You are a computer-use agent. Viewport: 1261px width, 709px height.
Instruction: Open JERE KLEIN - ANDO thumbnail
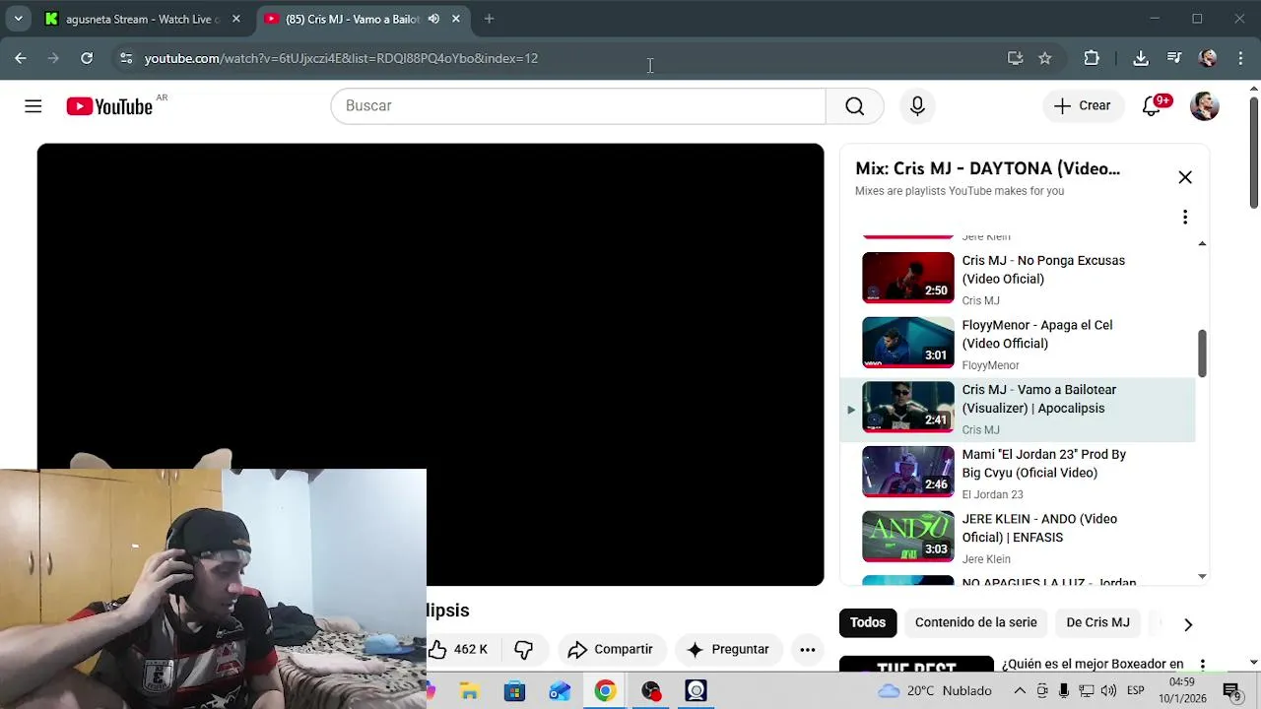pyautogui.click(x=908, y=537)
